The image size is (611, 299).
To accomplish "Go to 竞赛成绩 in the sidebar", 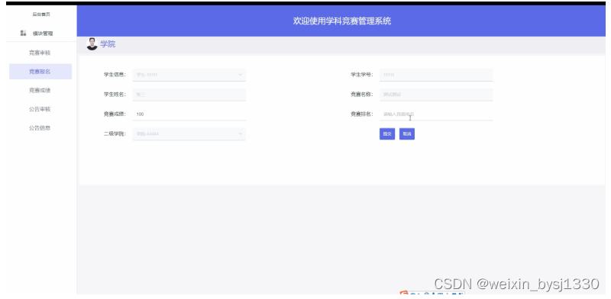I will 40,90.
